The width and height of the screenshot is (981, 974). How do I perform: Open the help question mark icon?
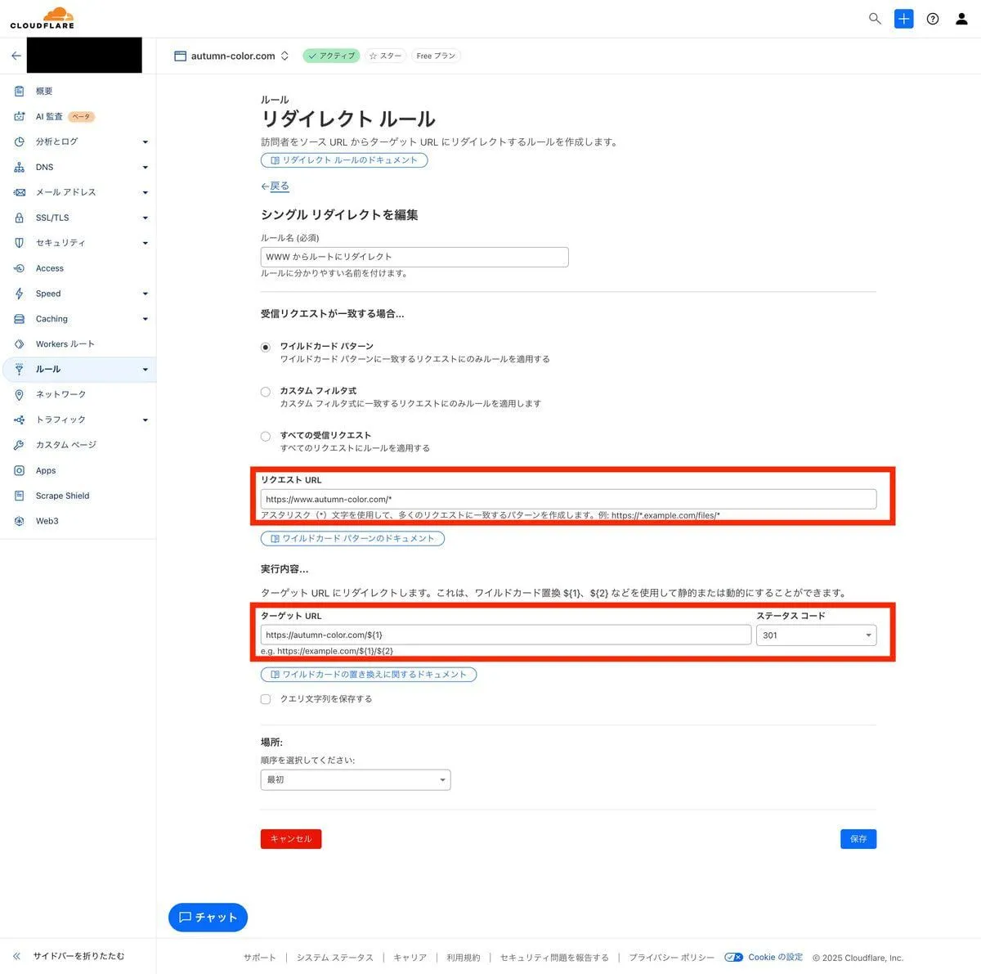click(x=933, y=19)
